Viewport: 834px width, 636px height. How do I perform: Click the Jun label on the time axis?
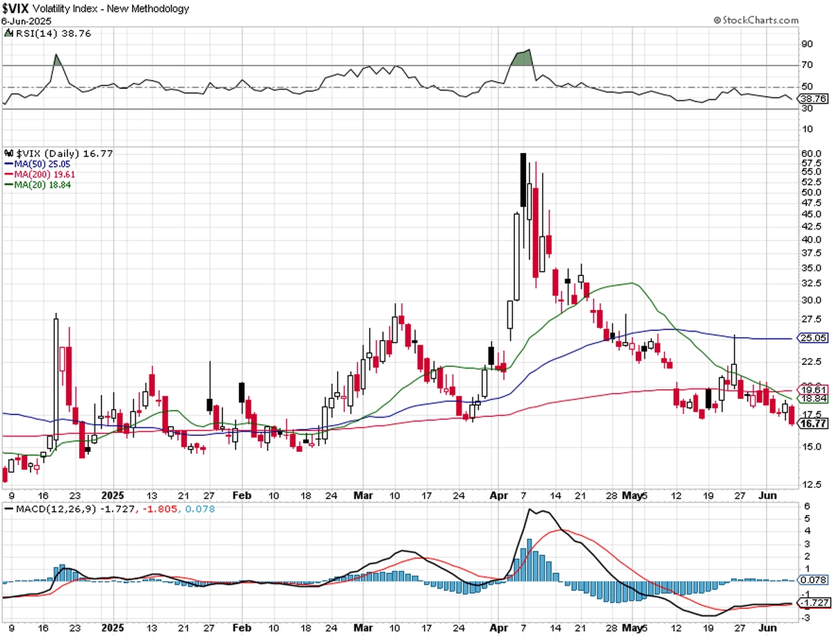tap(766, 496)
